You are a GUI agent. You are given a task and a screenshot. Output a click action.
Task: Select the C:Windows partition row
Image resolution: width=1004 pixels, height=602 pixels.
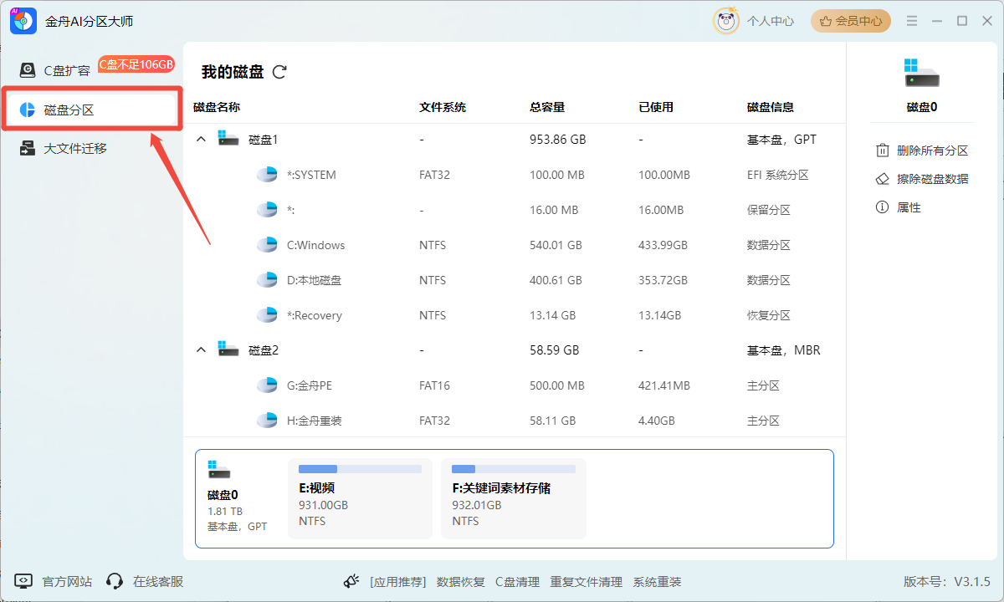click(x=315, y=245)
